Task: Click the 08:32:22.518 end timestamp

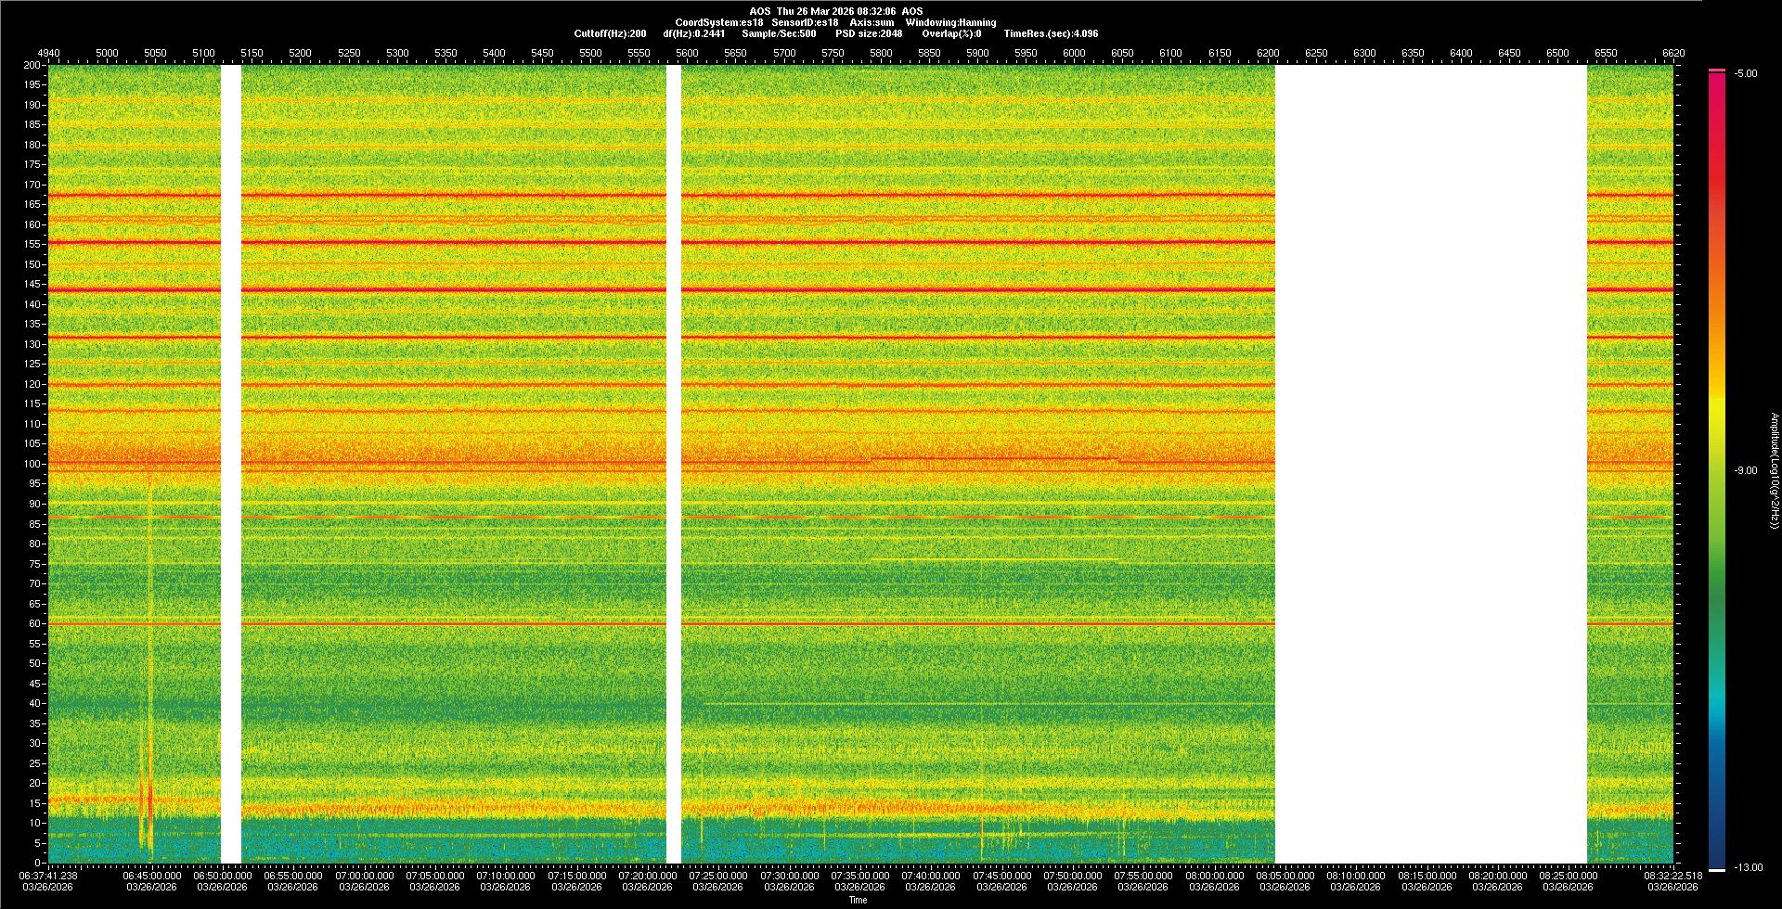Action: 1673,875
